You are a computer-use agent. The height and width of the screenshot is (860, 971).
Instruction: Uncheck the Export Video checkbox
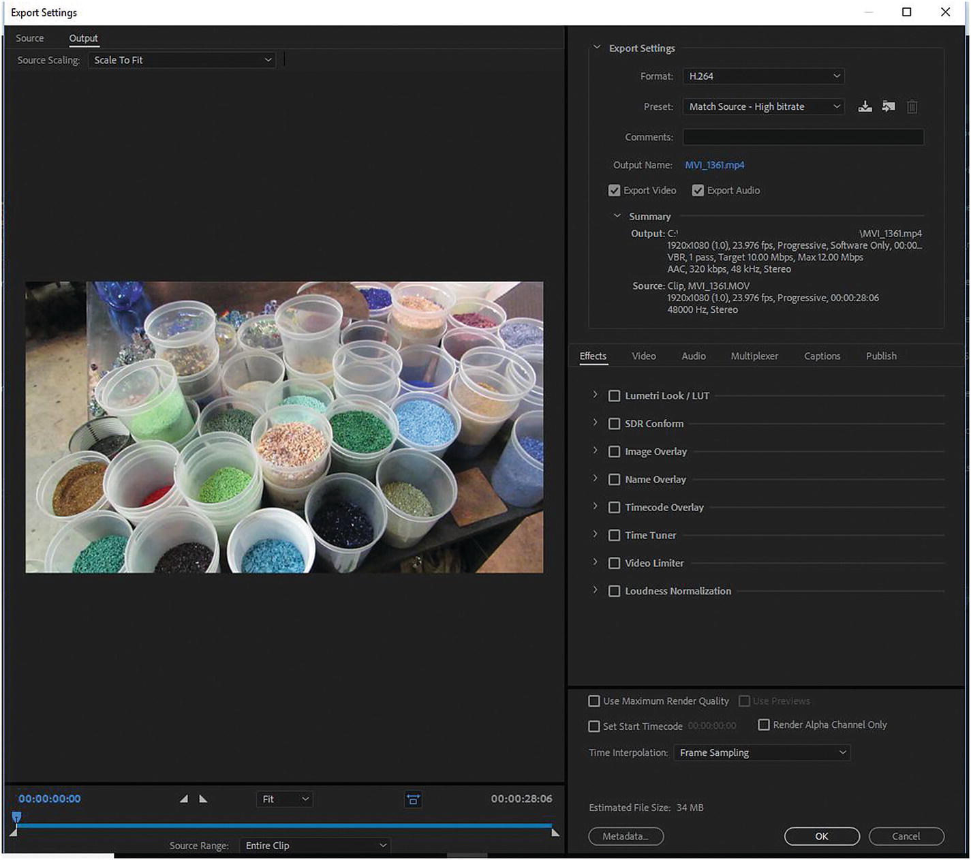click(x=614, y=191)
